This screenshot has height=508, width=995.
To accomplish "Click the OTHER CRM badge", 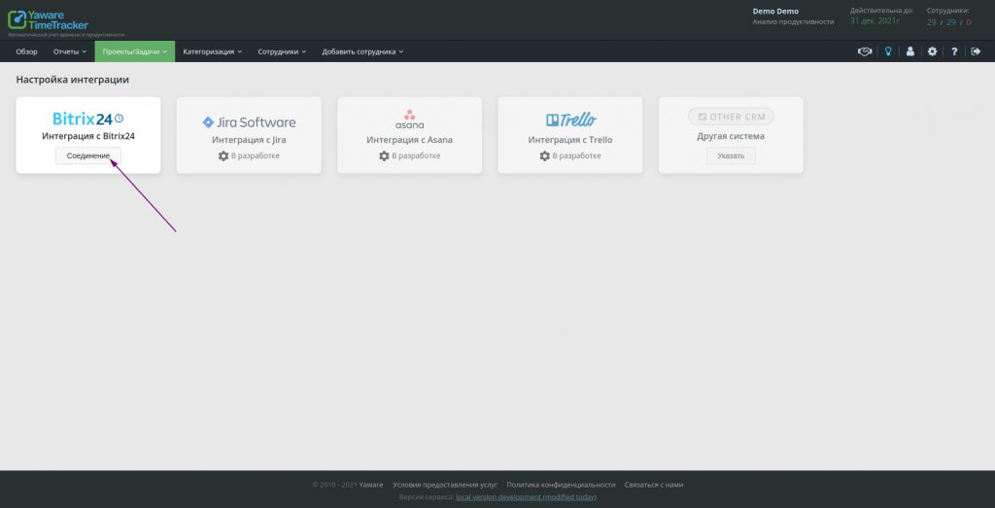I will click(731, 117).
